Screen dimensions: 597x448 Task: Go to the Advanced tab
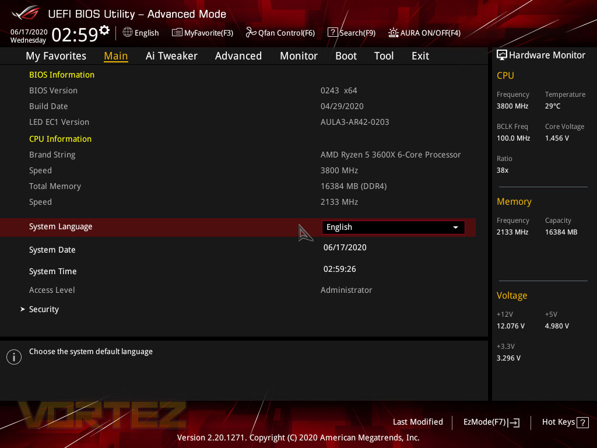click(238, 56)
